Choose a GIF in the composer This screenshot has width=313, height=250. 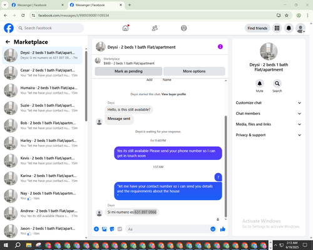pyautogui.click(x=120, y=229)
